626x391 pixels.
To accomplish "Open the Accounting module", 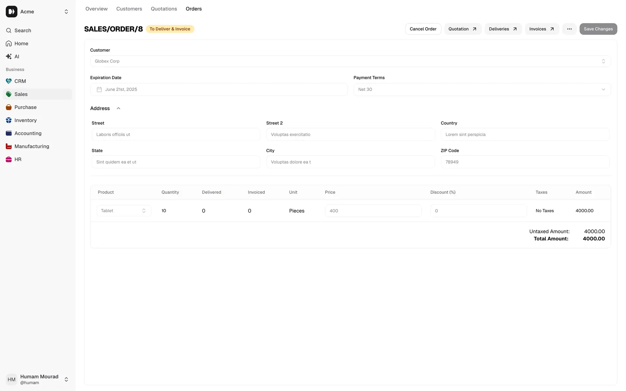I will point(28,133).
